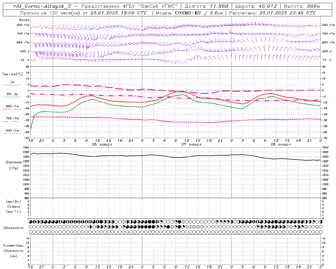336x269 pixels.
Task: Click the (мм/3ч.) precipitation unit label
Action: point(14,201)
